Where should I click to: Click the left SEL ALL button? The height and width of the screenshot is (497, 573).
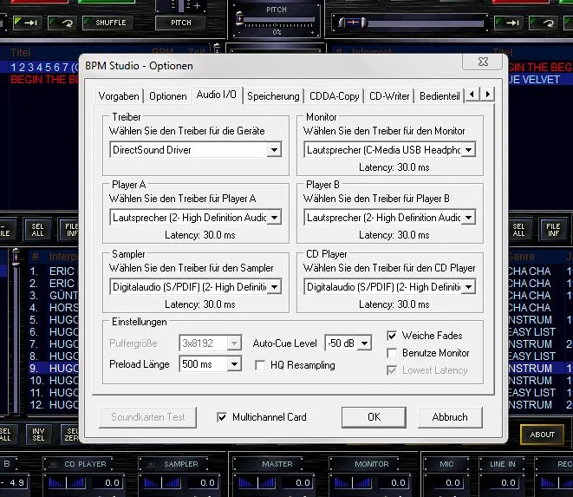[x=37, y=229]
